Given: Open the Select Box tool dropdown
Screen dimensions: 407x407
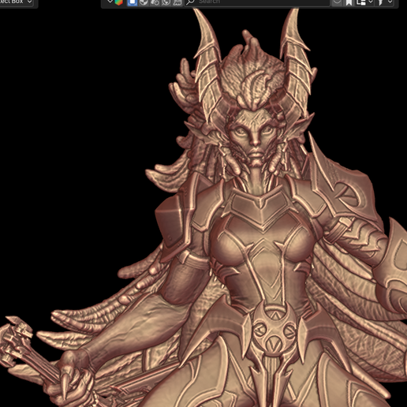Looking at the screenshot, I should tap(16, 2).
